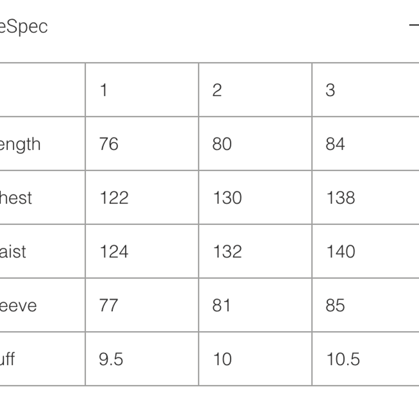Click the length value 80
The image size is (419, 419).
click(x=222, y=144)
